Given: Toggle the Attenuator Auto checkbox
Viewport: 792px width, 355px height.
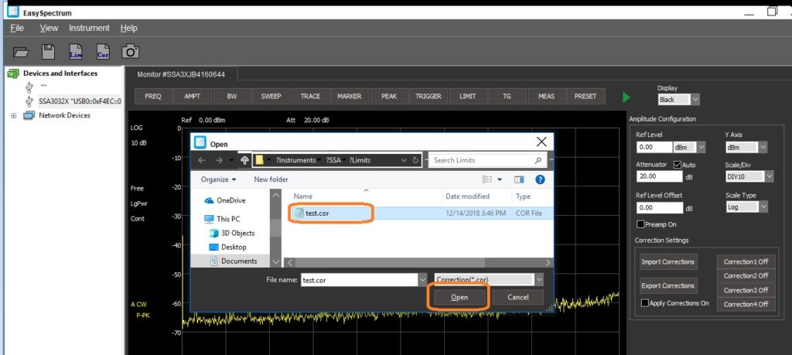Looking at the screenshot, I should (678, 165).
